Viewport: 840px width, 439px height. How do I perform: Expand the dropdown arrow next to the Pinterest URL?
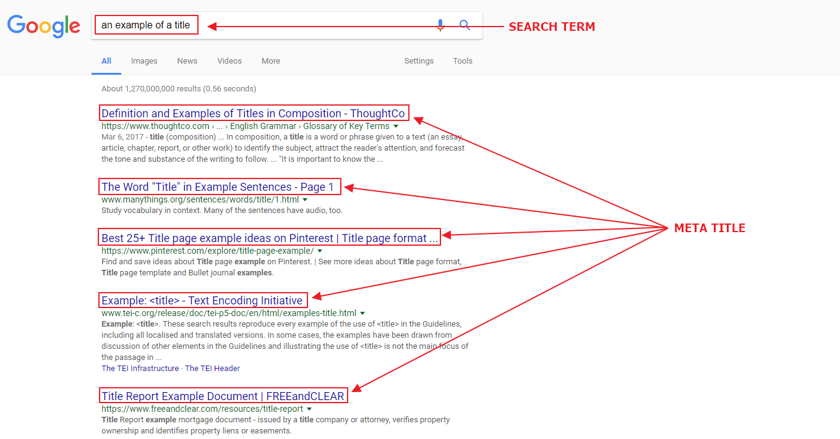click(x=320, y=251)
